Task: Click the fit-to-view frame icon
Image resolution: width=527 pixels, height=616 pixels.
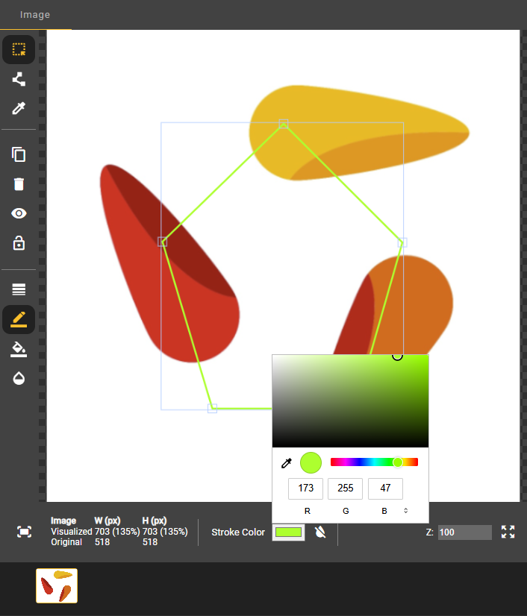Action: click(x=25, y=532)
